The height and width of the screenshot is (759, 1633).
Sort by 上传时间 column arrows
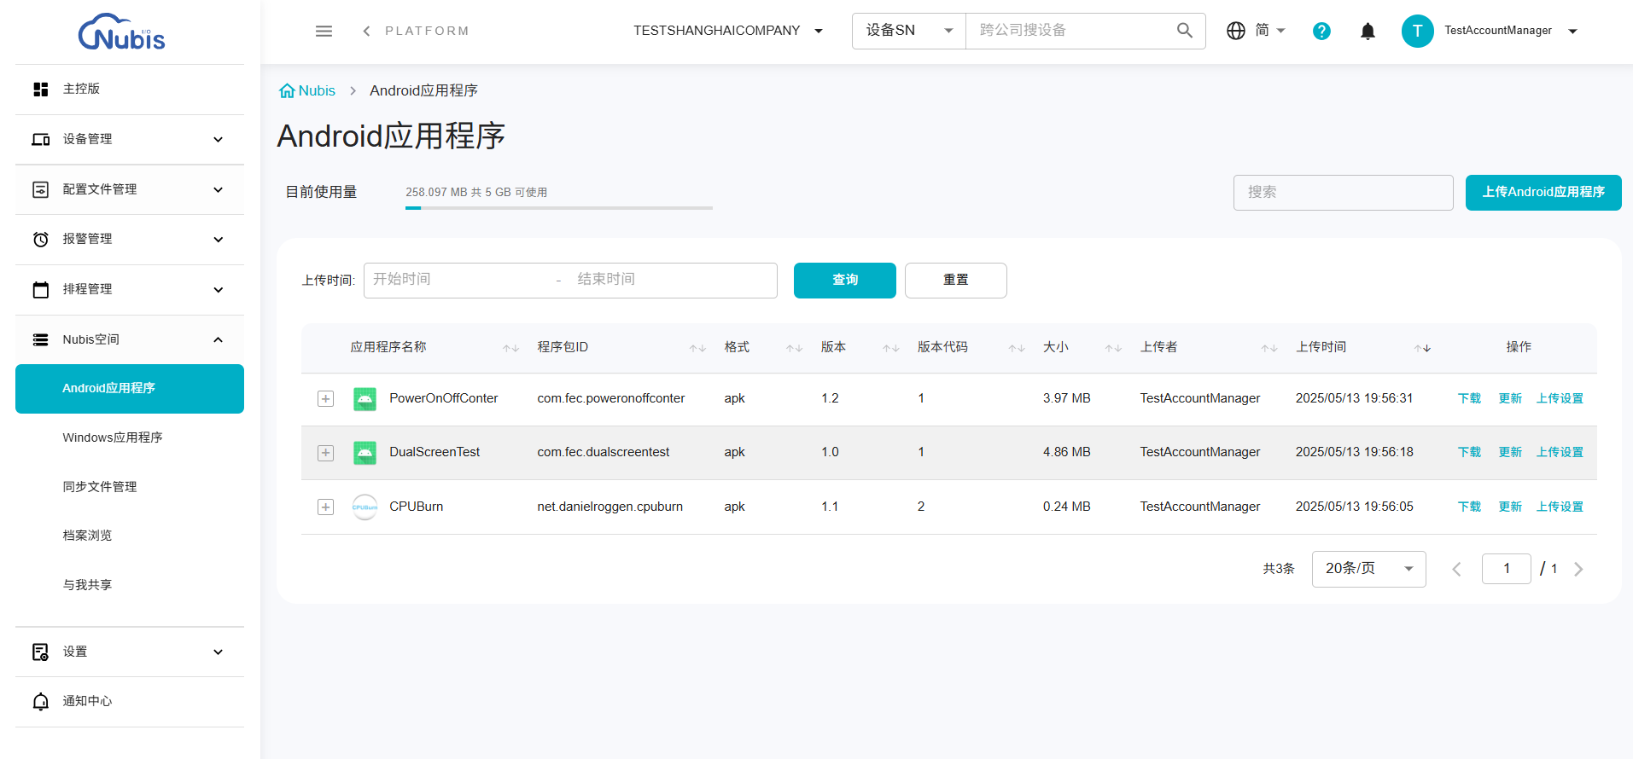tap(1422, 348)
